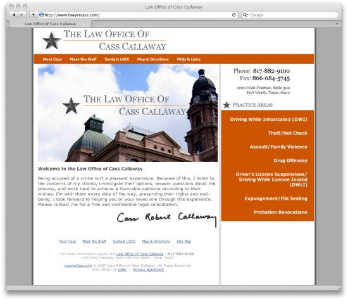
Task: Click the star logo in site header
Action: click(51, 41)
